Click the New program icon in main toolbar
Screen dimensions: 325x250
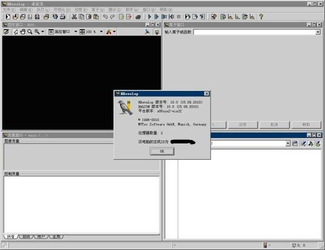click(x=8, y=16)
